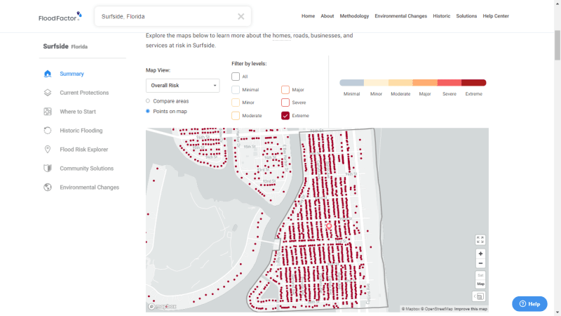The image size is (561, 316).
Task: Switch map to satellite view (Sat)
Action: click(480, 275)
